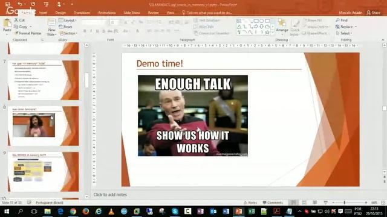Click the Demo time! slide title
The width and height of the screenshot is (387, 217).
pos(160,63)
